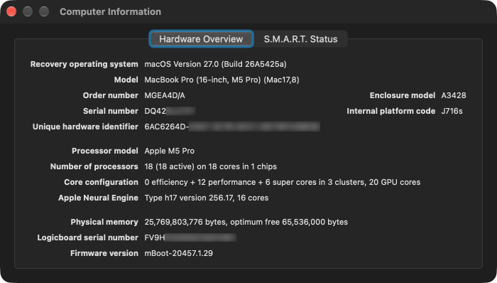497x283 pixels.
Task: Click the window title Computer Information
Action: (x=110, y=12)
